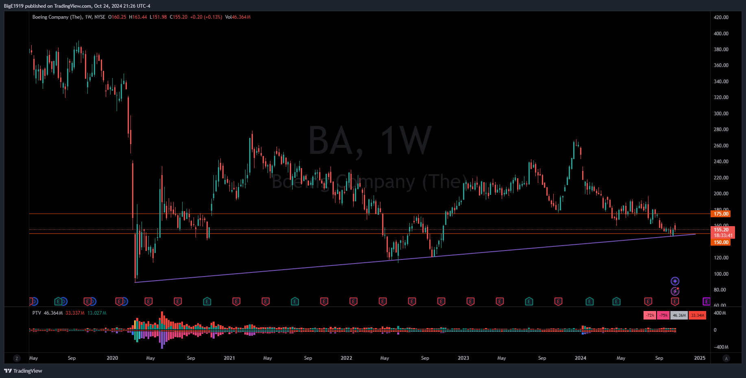Screen dimensions: 746x378
Task: Click the grey 46.36M label
Action: click(679, 315)
